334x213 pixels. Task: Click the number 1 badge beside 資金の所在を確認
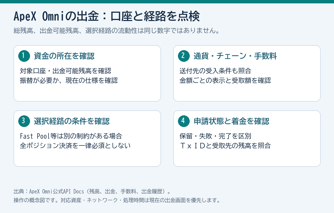pyautogui.click(x=24, y=56)
